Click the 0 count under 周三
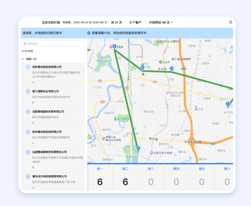Image resolution: width=251 pixels, height=206 pixels. point(151,182)
